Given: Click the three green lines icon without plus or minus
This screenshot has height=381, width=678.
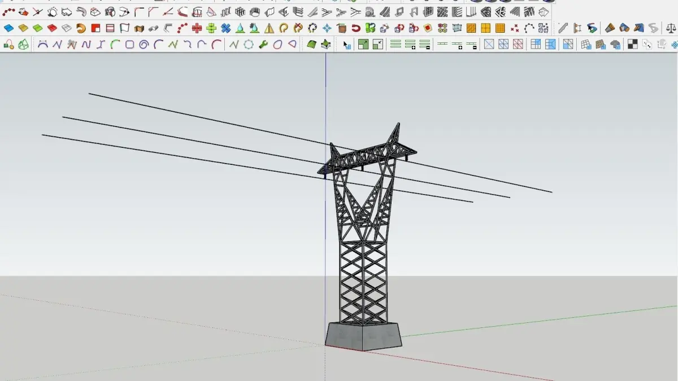Looking at the screenshot, I should coord(395,43).
